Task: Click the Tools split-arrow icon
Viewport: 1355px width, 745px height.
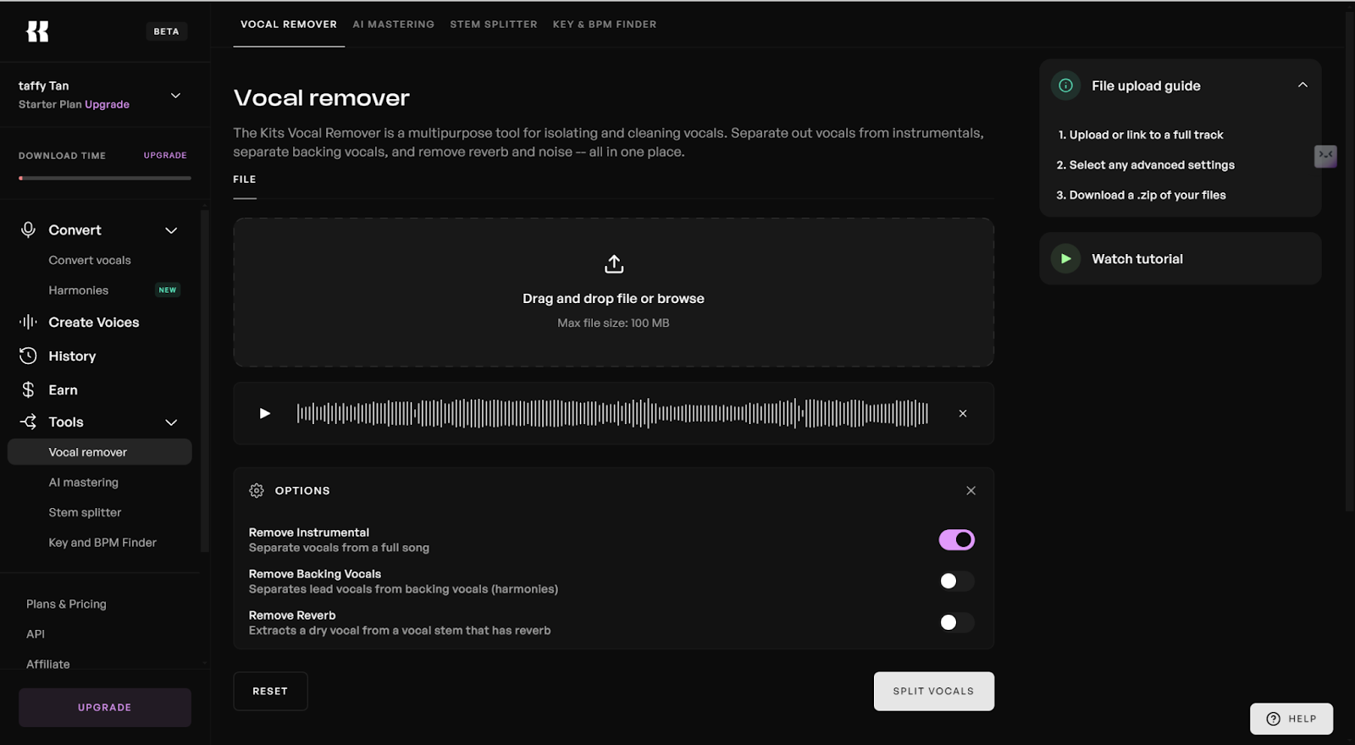Action: tap(28, 422)
